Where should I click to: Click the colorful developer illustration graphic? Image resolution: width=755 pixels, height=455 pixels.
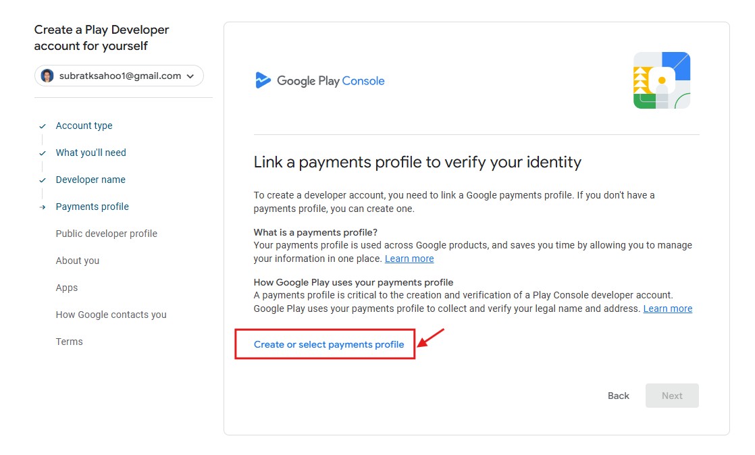tap(661, 80)
